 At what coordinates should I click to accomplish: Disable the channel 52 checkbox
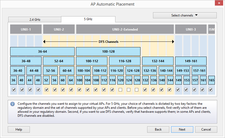[x=46, y=90]
